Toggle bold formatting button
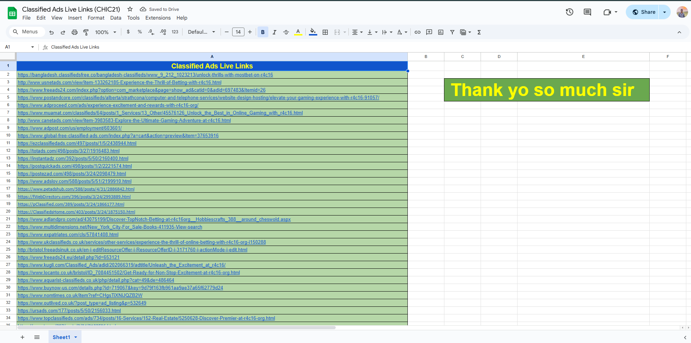This screenshot has height=343, width=691. [263, 32]
